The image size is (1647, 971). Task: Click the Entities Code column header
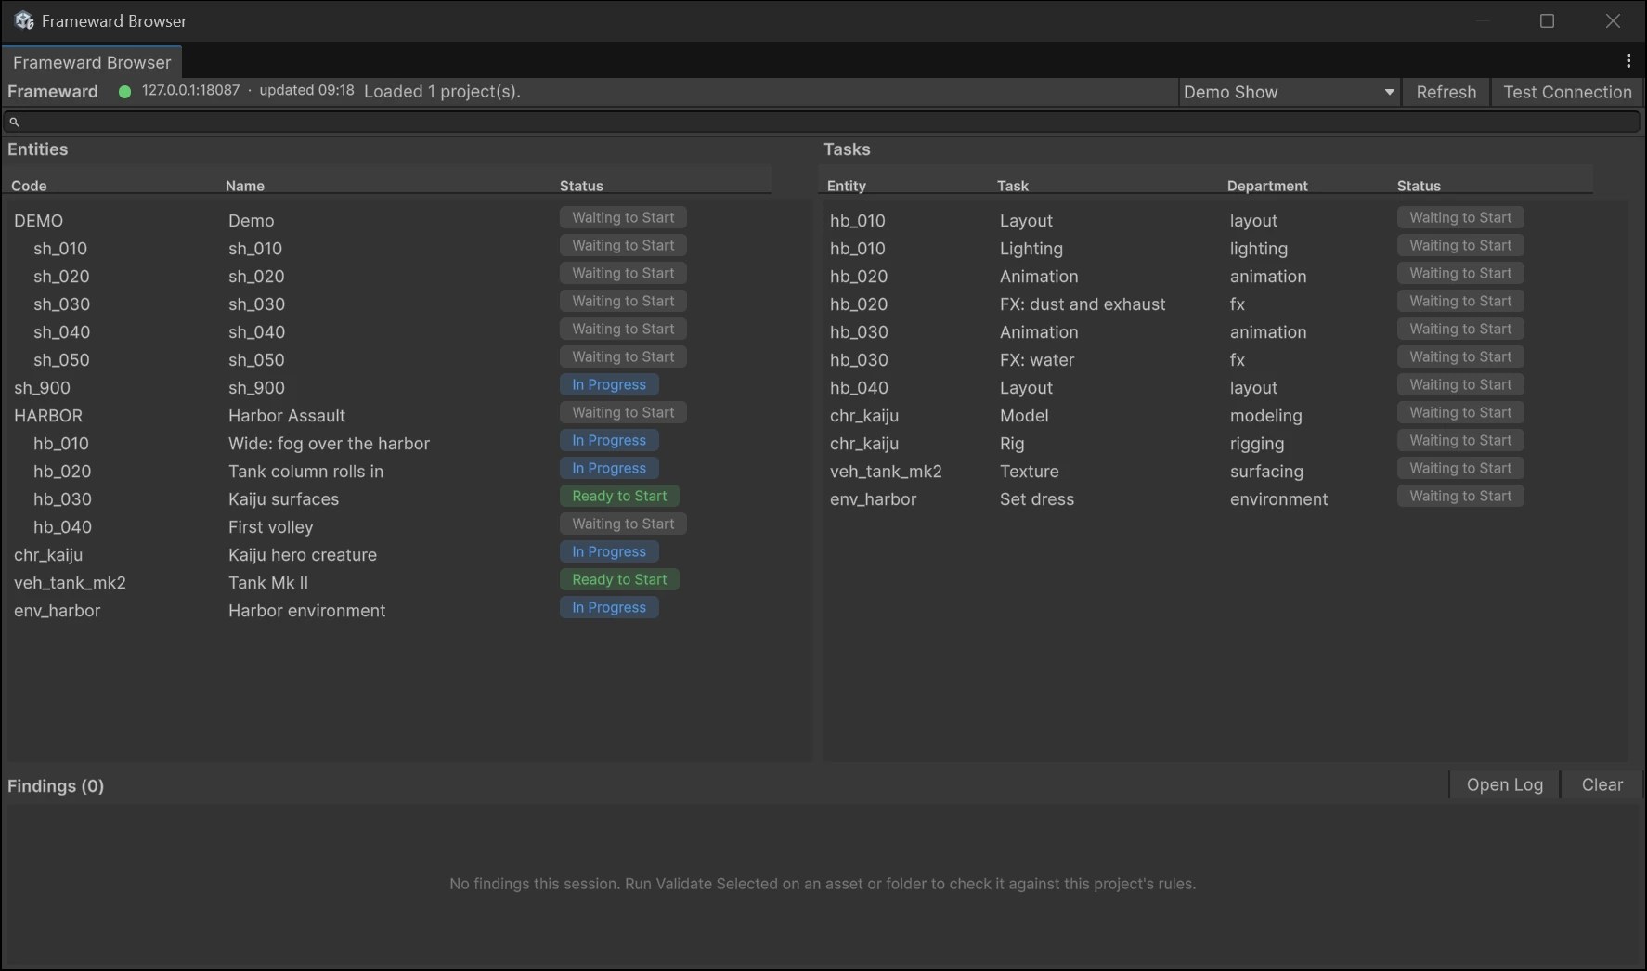(29, 186)
